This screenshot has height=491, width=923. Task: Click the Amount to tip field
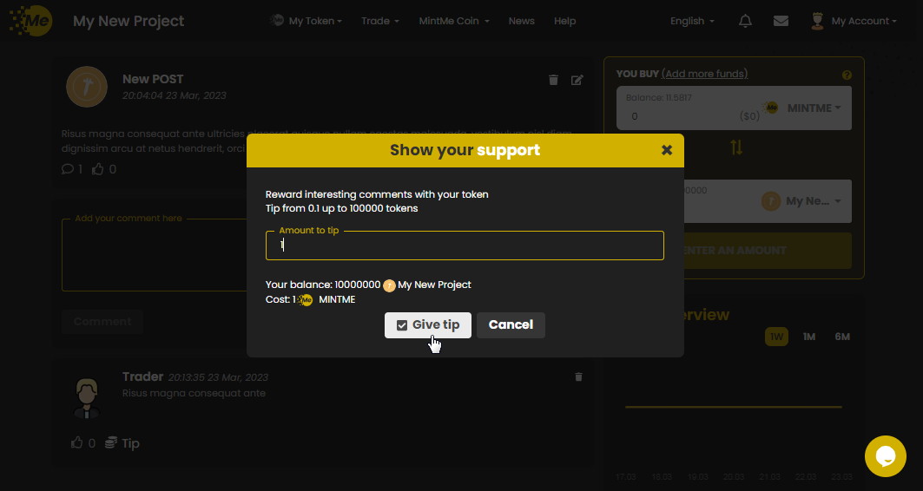[x=465, y=245]
